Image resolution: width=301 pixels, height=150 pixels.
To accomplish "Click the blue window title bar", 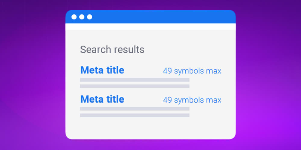I will coord(163,17).
